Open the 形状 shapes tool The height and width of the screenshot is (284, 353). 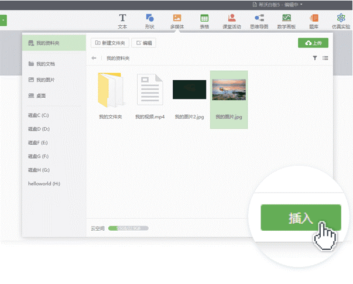click(150, 21)
